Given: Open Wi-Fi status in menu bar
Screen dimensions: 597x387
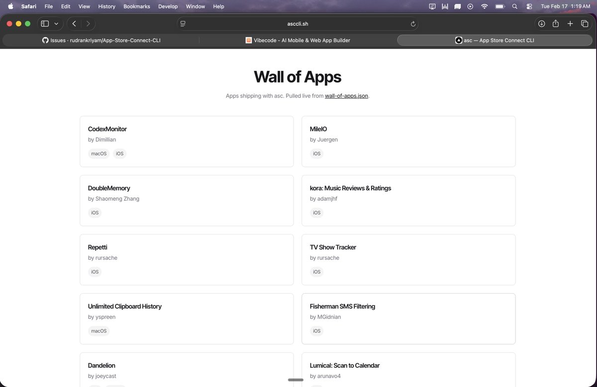Looking at the screenshot, I should [x=485, y=6].
